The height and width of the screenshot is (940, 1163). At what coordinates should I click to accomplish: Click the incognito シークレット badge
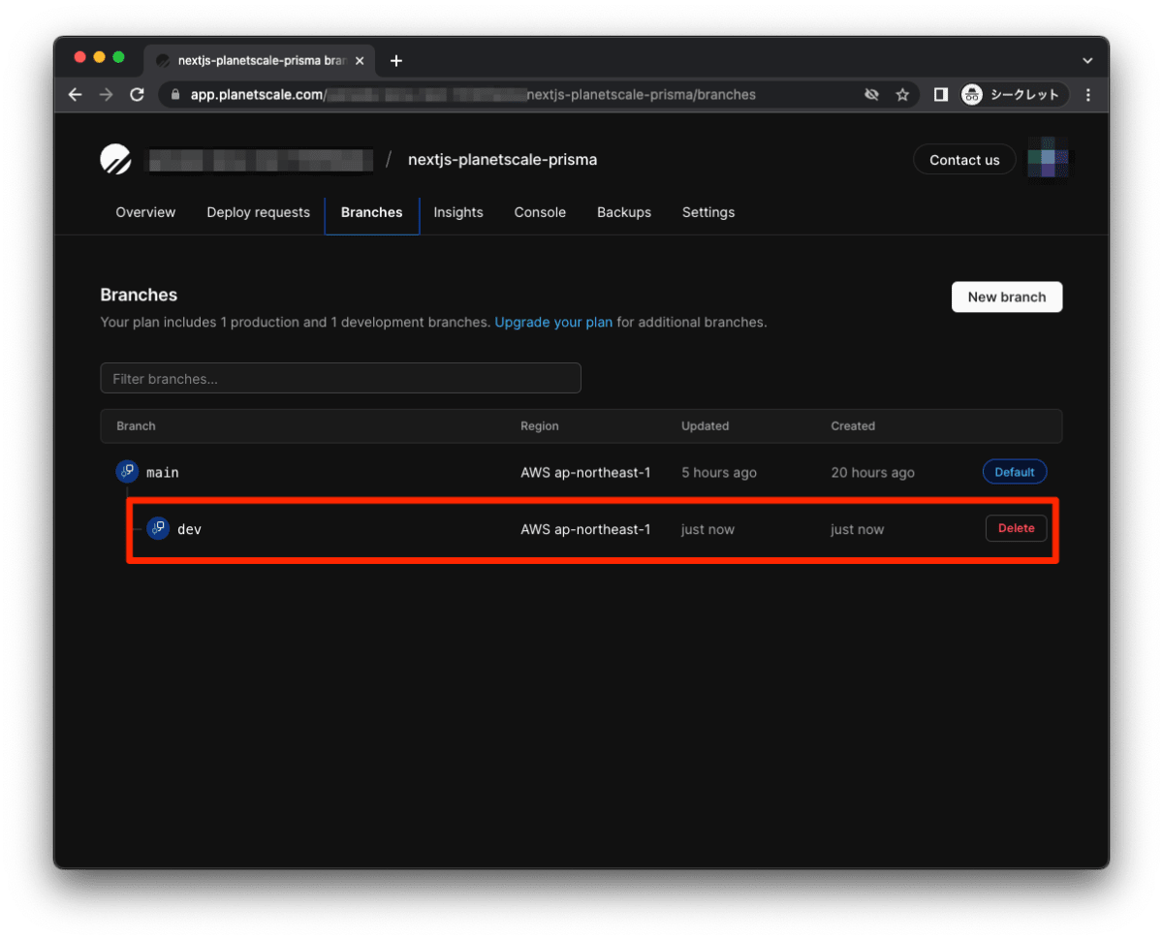tap(1015, 95)
